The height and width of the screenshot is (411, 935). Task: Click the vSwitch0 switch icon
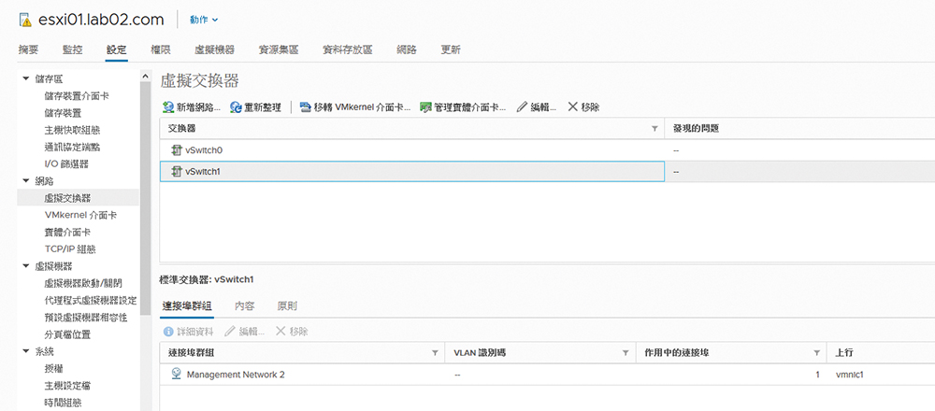(177, 150)
